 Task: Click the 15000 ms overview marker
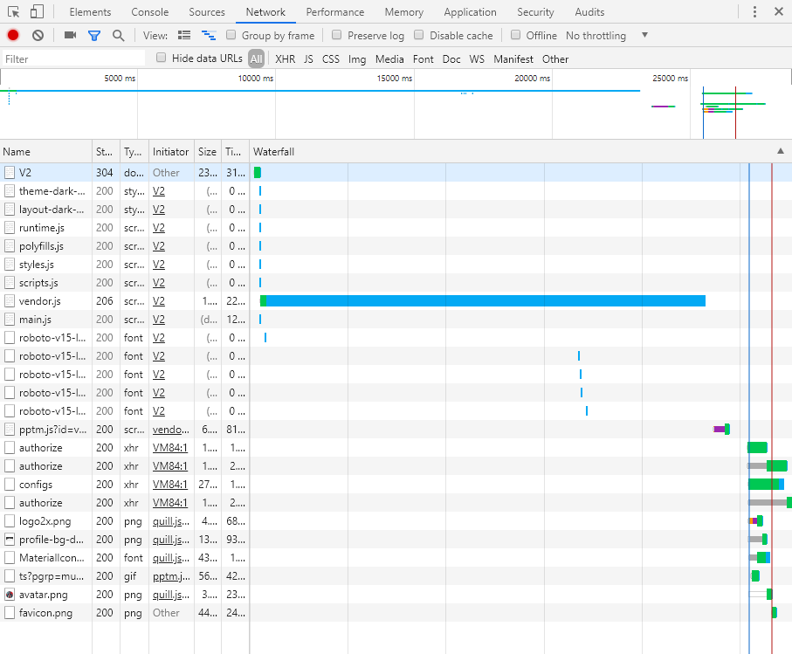click(395, 79)
